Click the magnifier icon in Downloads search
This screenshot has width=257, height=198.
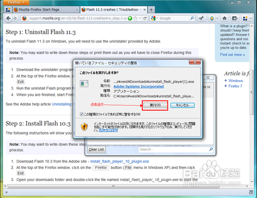coord(211,149)
